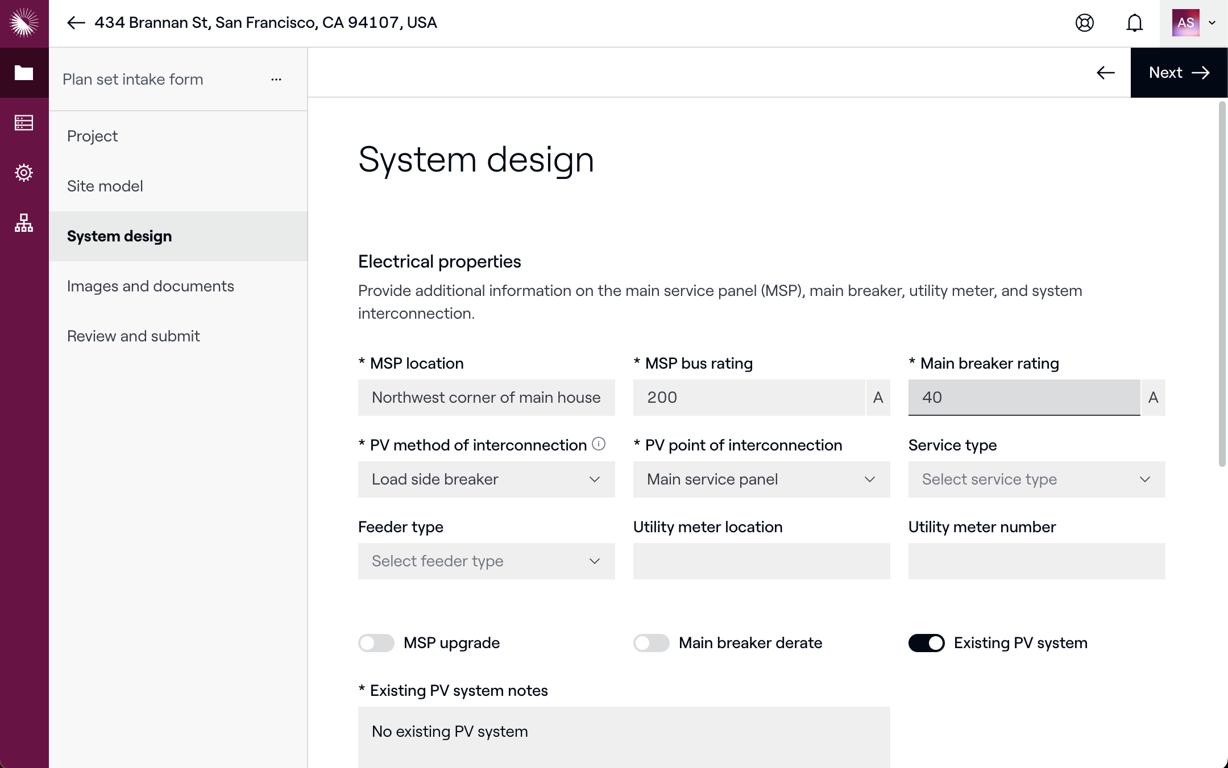Click info icon next to PV method of interconnection
The width and height of the screenshot is (1228, 768).
point(599,444)
